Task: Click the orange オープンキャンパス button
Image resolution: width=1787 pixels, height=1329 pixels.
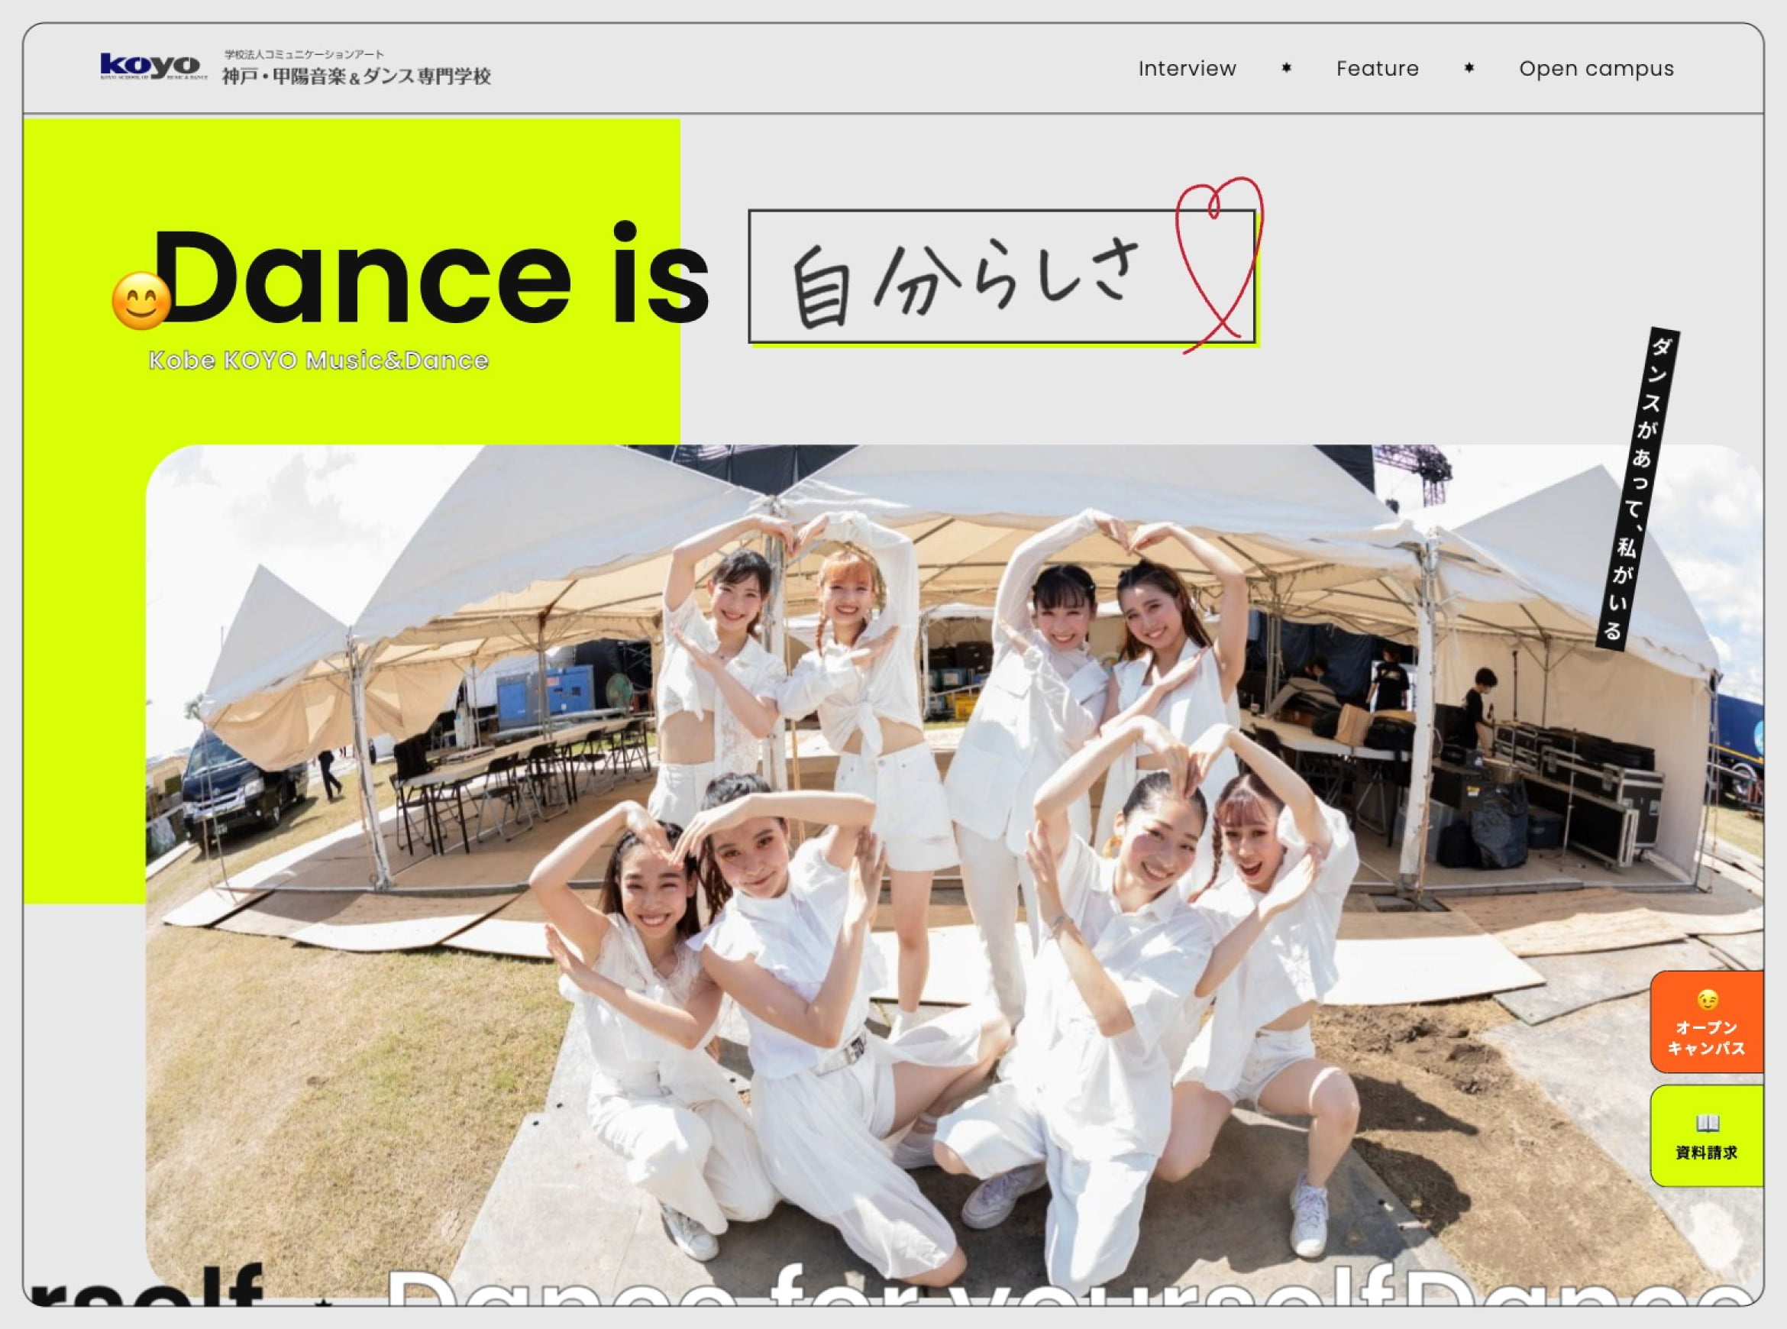Action: pyautogui.click(x=1707, y=1022)
